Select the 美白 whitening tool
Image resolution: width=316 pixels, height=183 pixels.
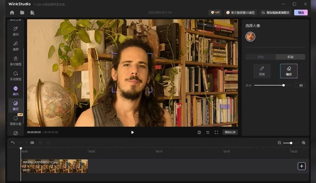tap(15, 90)
